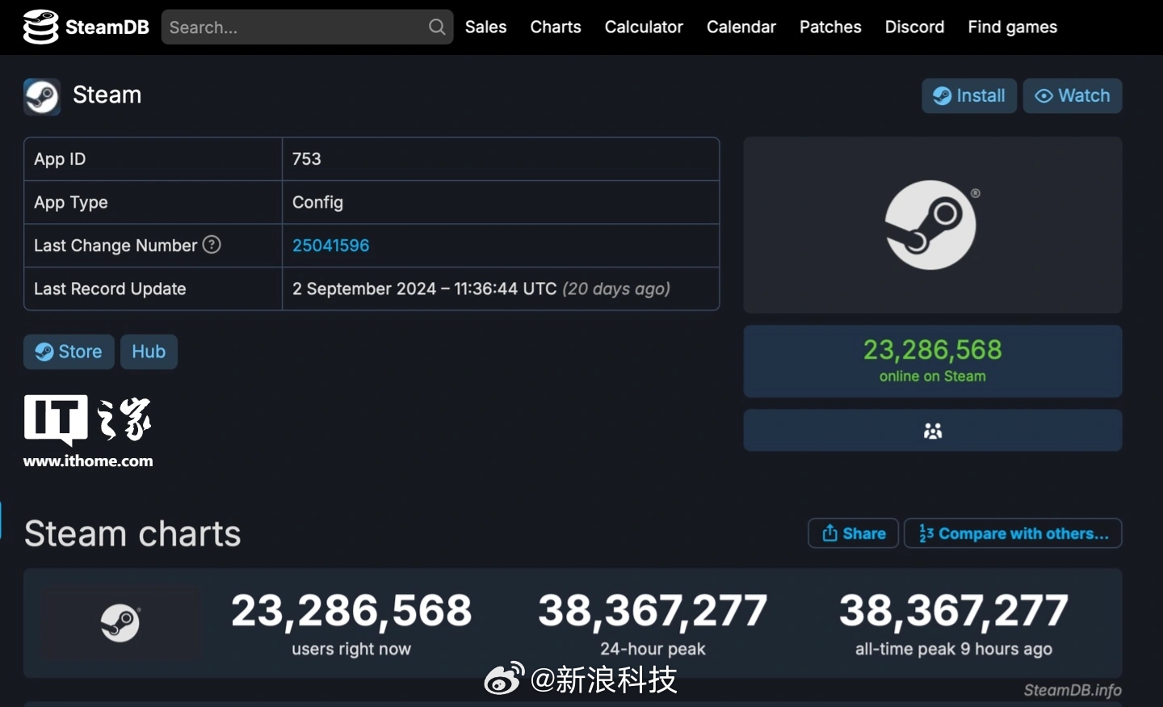Click the Steam app icon beside title
This screenshot has width=1163, height=707.
[x=42, y=97]
